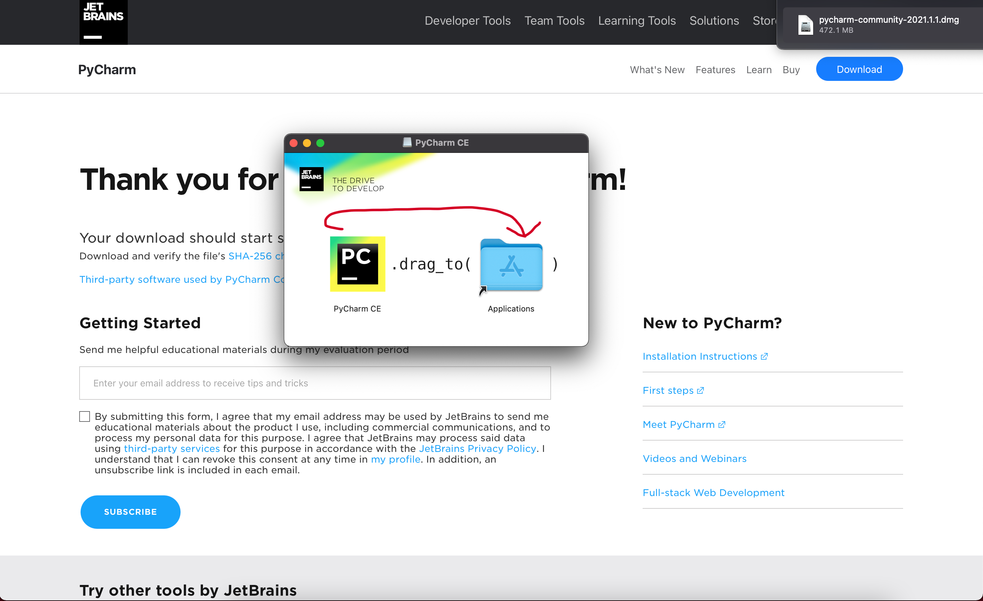Image resolution: width=983 pixels, height=601 pixels.
Task: Click the SUBSCRIBE button
Action: pyautogui.click(x=130, y=512)
